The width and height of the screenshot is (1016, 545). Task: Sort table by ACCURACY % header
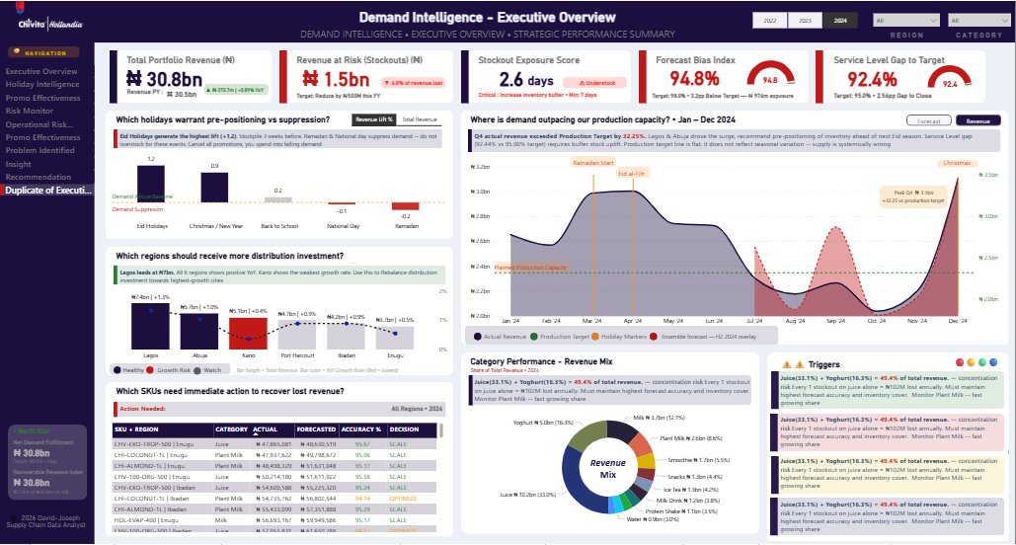tap(362, 429)
